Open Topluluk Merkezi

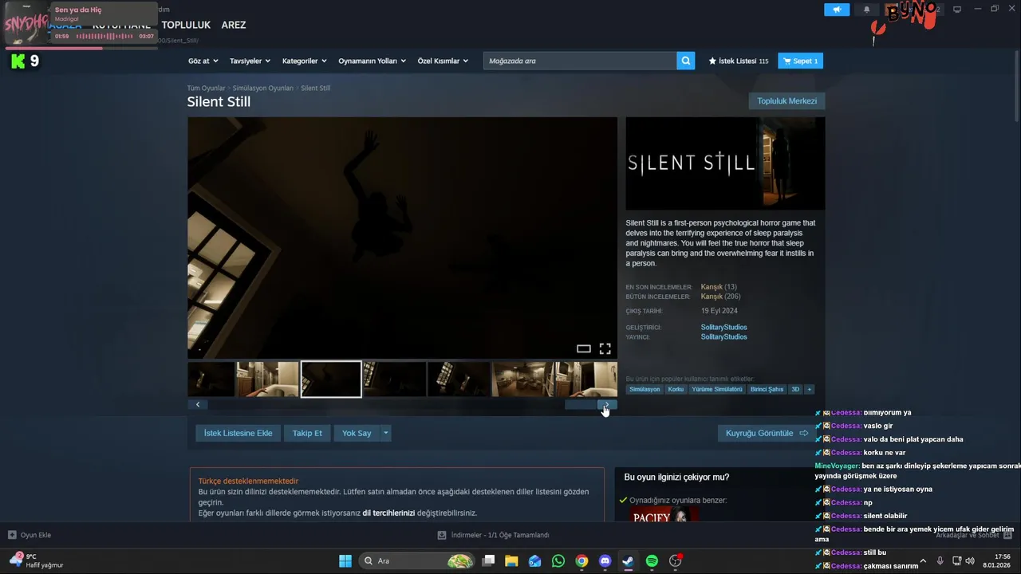787,101
